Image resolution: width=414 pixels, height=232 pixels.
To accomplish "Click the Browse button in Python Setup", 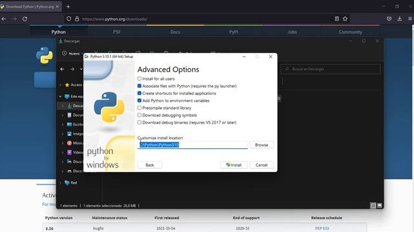I will coord(261,145).
